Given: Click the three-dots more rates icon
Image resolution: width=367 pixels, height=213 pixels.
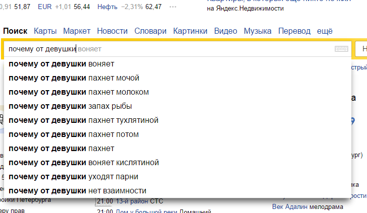Looking at the screenshot, I should [x=173, y=7].
